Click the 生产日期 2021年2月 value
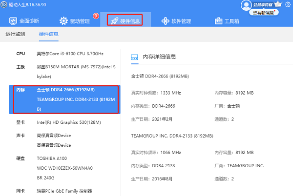The height and width of the screenshot is (196, 293). [162, 119]
